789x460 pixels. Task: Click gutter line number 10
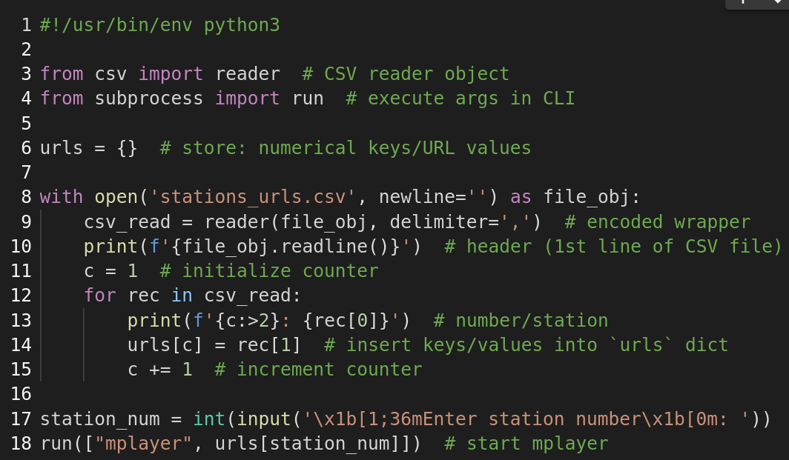point(21,247)
